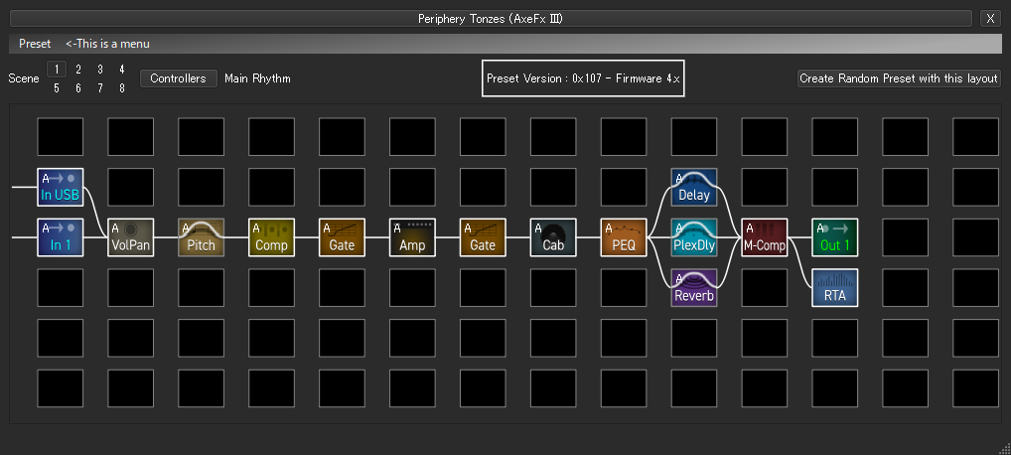Open the Cab block
Image resolution: width=1011 pixels, height=455 pixels.
[x=553, y=237]
